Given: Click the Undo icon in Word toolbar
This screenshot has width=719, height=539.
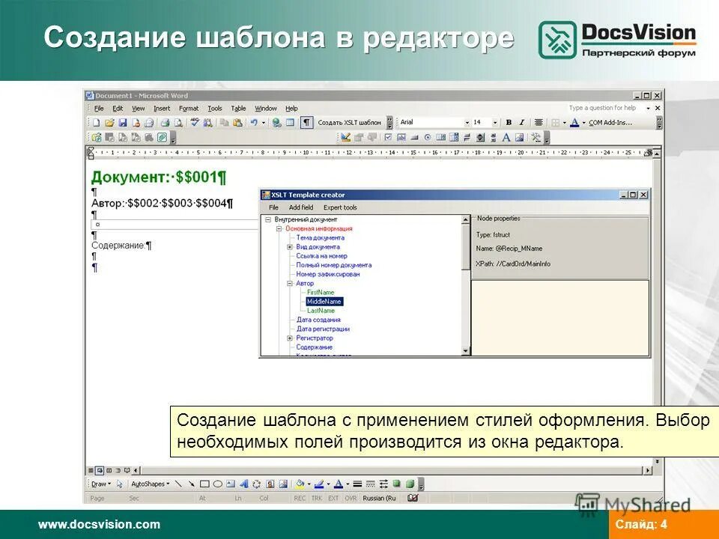Looking at the screenshot, I should tap(255, 123).
